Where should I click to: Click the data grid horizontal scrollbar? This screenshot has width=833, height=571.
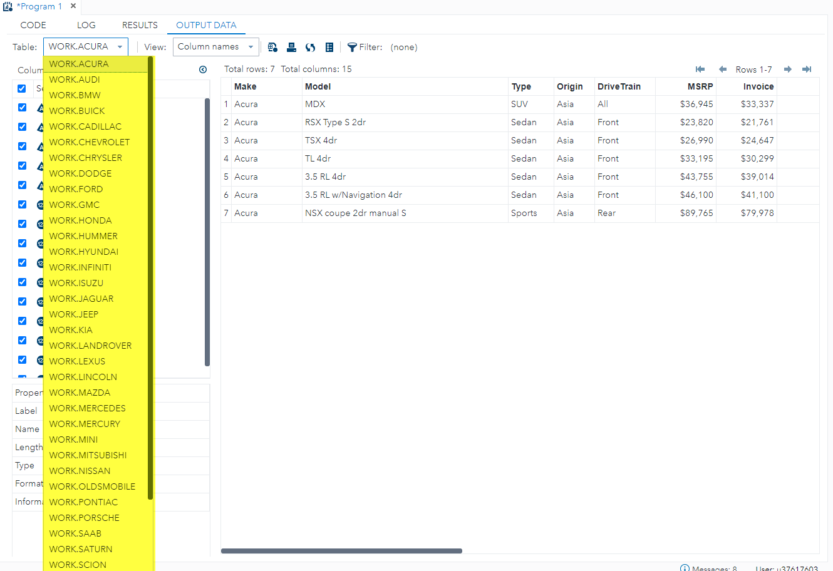tap(341, 551)
